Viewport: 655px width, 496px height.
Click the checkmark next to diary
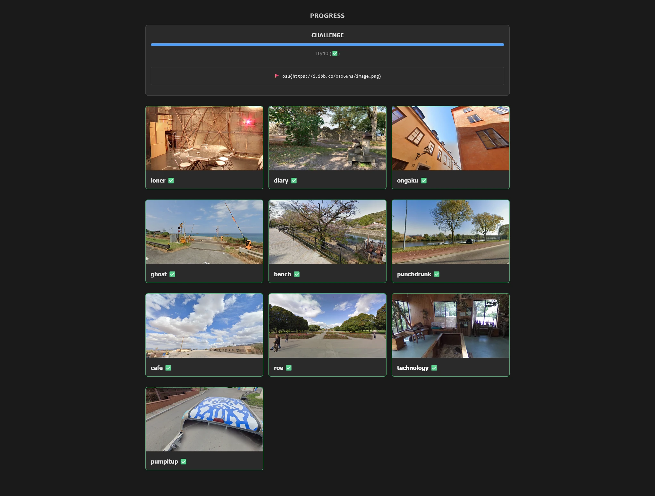294,181
